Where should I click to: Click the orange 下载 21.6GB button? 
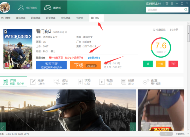click(85, 65)
